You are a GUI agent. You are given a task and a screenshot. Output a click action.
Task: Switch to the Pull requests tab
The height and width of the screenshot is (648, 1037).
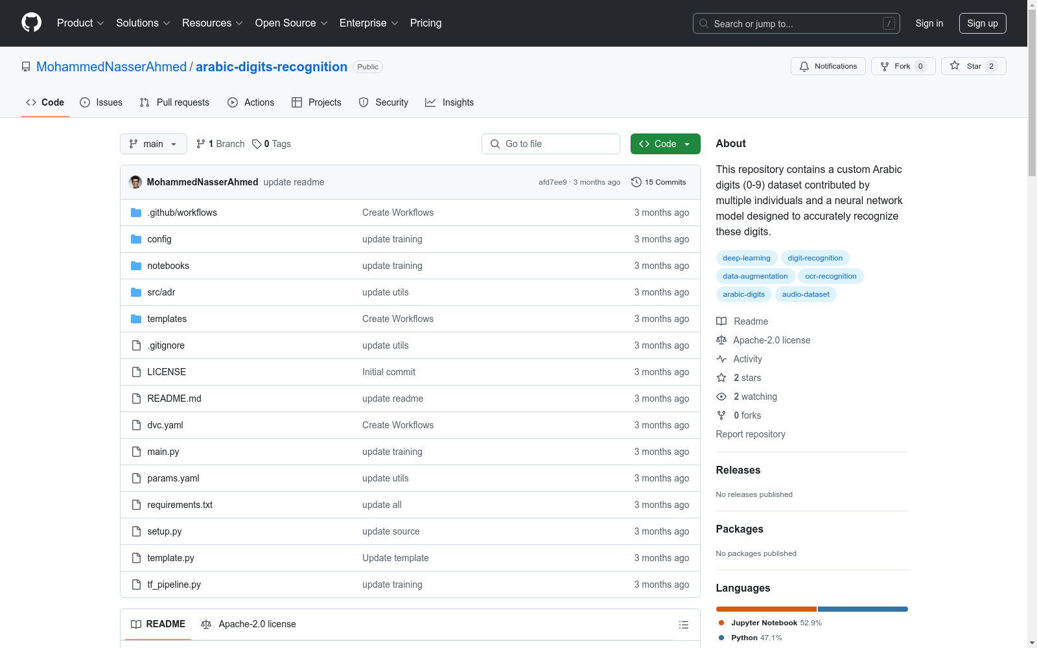174,102
